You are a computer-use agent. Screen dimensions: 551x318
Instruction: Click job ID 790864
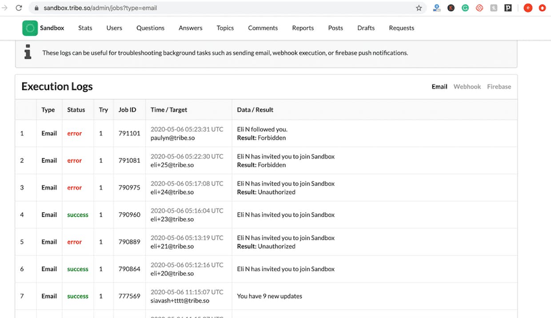[x=129, y=269]
